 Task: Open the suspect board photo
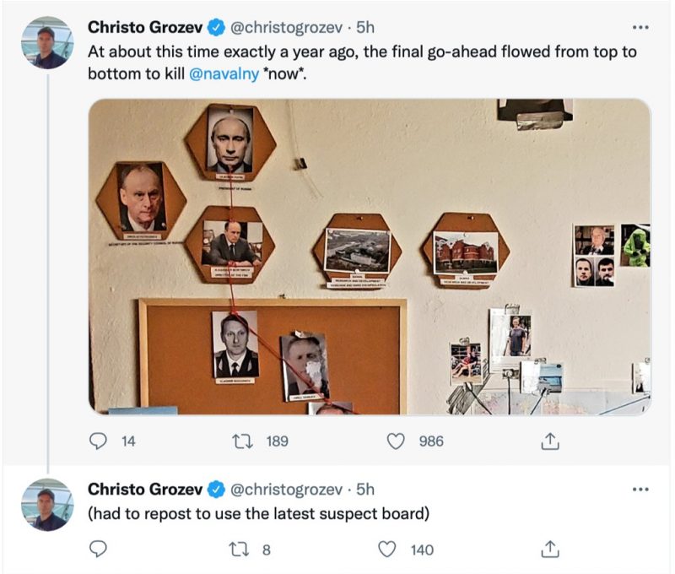[370, 257]
